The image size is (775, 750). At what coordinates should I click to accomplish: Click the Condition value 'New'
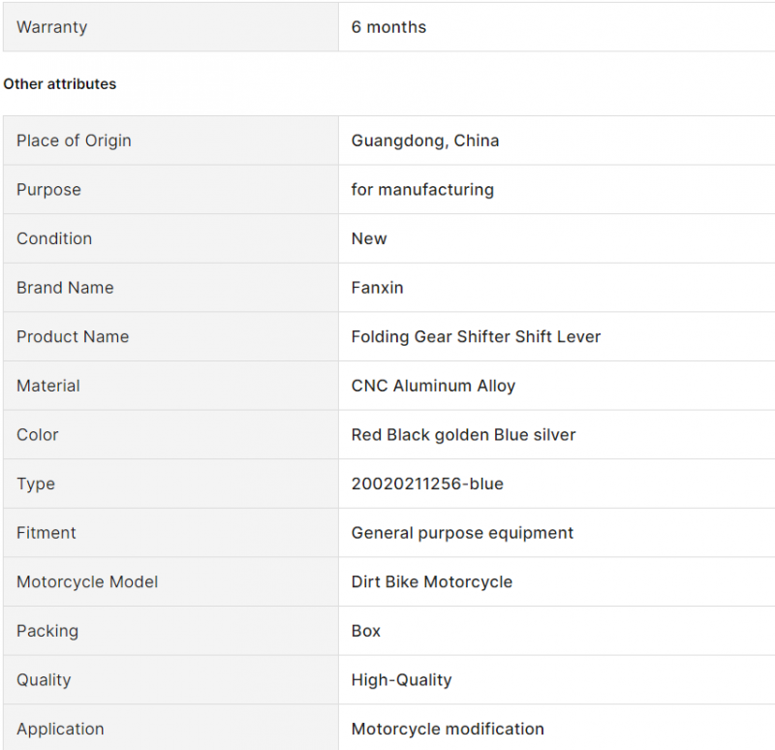pyautogui.click(x=369, y=238)
